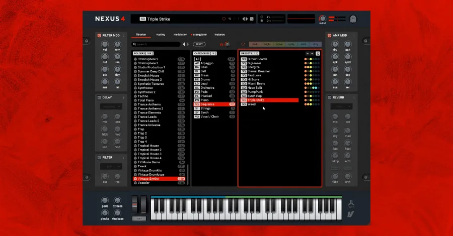Viewport: 453px width, 236px height.
Task: Click the xtra bass macro knob
Action: coord(117,213)
